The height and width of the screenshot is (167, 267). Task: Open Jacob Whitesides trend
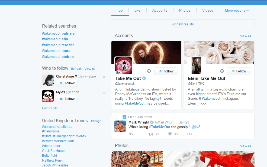click(55, 165)
